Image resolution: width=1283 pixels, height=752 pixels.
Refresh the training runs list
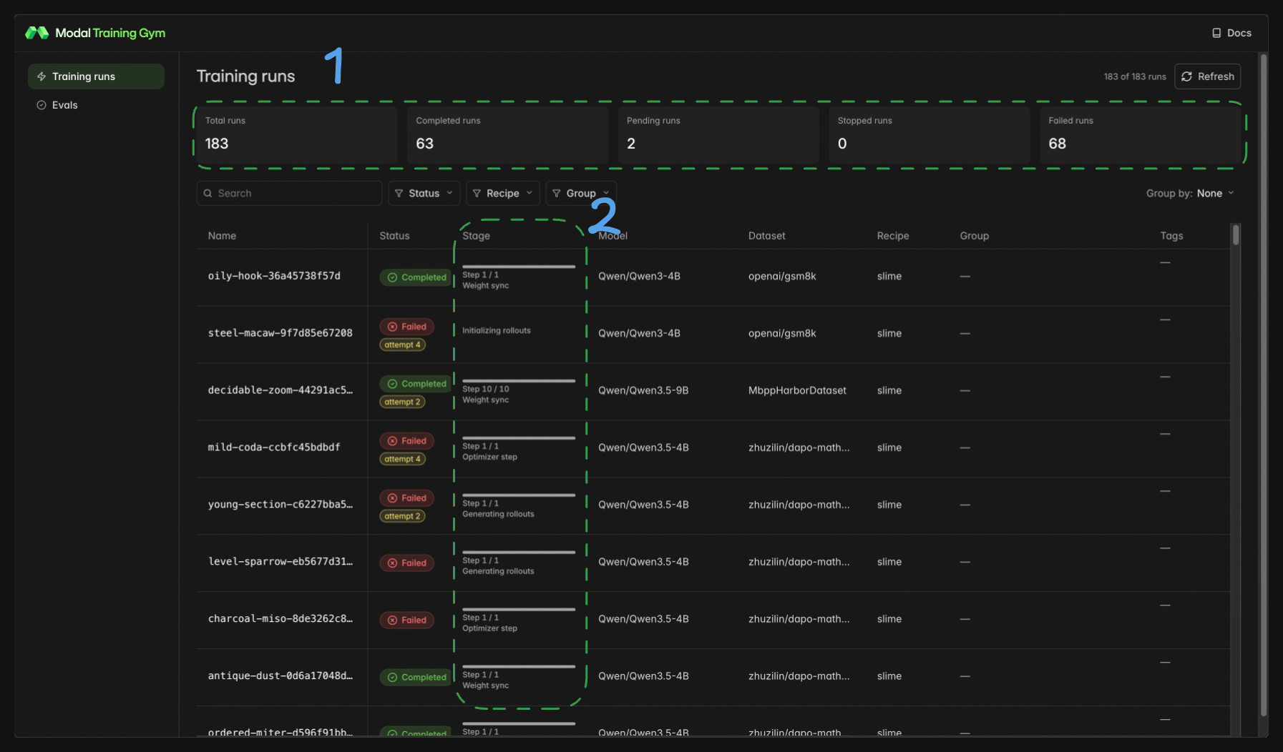coord(1207,76)
